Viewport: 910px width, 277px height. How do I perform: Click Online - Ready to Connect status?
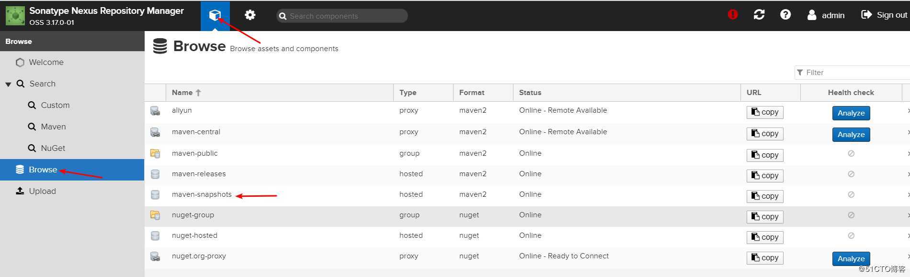click(x=564, y=256)
